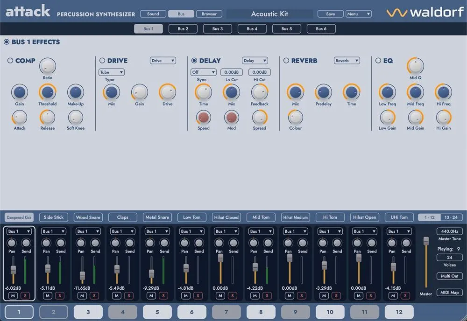Click the Compressor Ratio knob
This screenshot has width=467, height=321.
tap(47, 66)
